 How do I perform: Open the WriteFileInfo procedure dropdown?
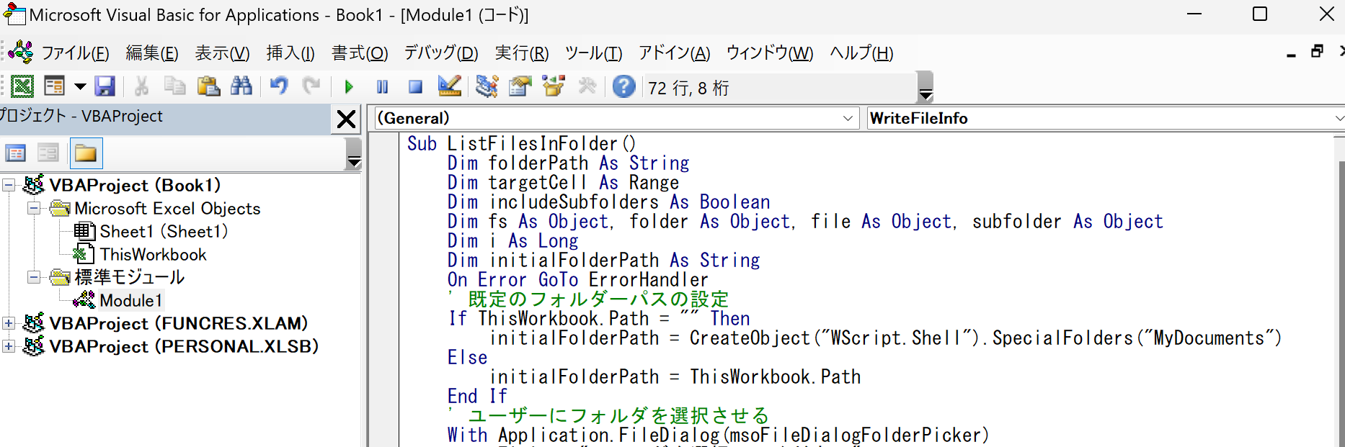(1106, 119)
